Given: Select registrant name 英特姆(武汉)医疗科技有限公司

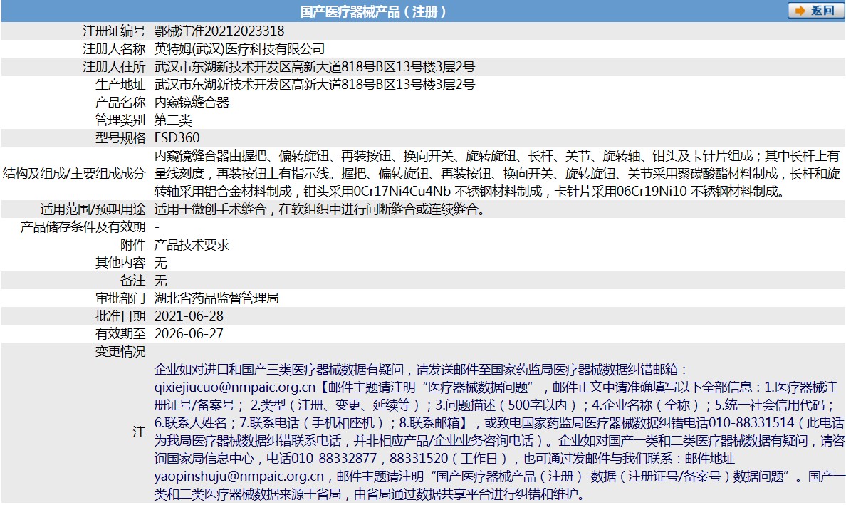Looking at the screenshot, I should point(239,49).
